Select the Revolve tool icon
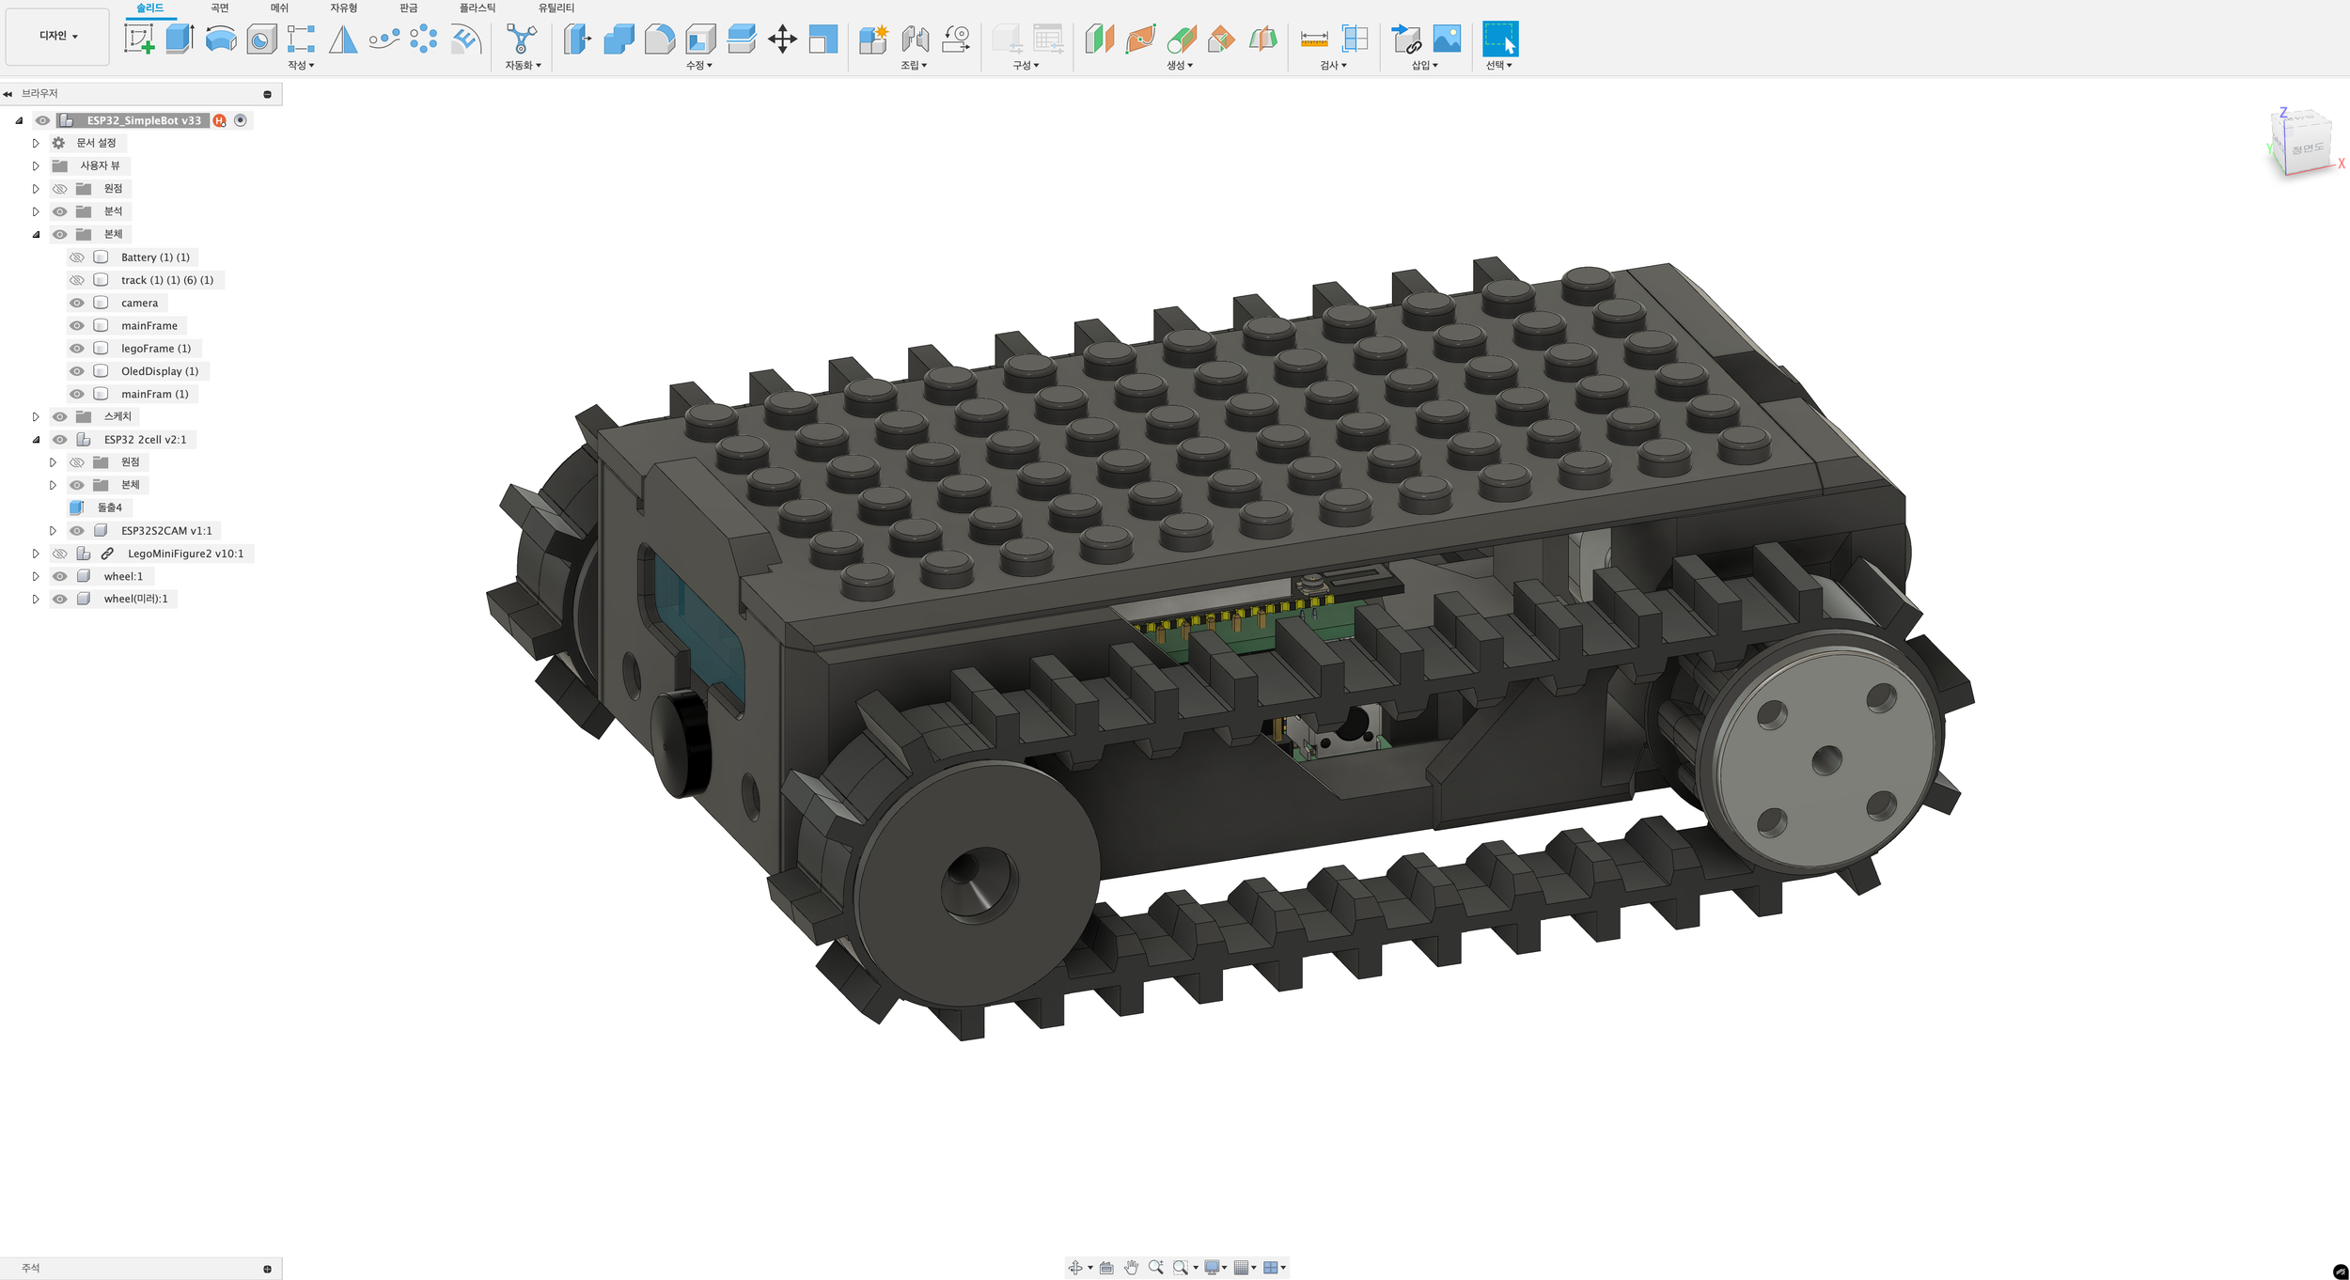 point(221,39)
